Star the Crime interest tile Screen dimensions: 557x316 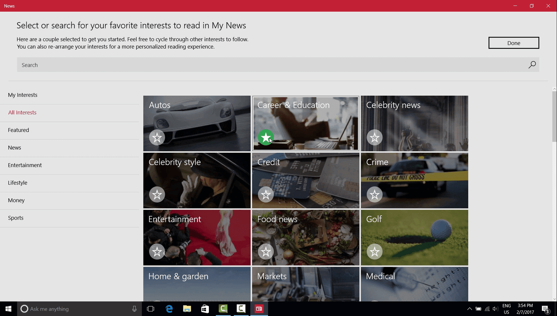tap(375, 195)
